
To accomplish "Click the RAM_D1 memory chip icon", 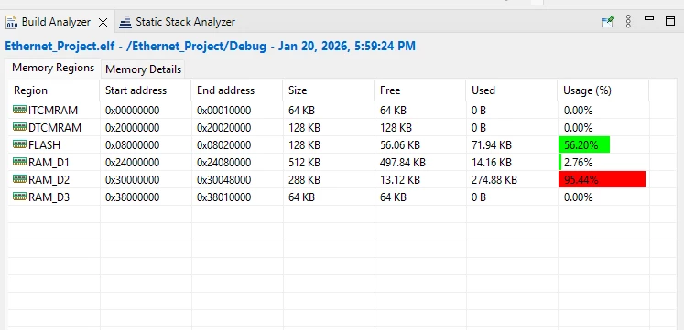I will click(19, 162).
